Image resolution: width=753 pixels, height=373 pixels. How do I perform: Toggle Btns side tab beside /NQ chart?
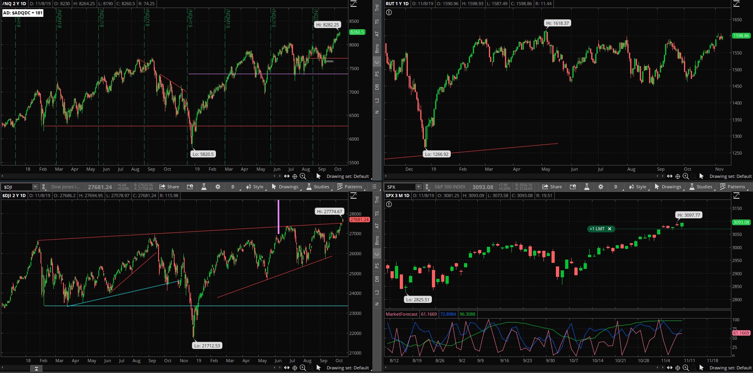click(x=377, y=48)
